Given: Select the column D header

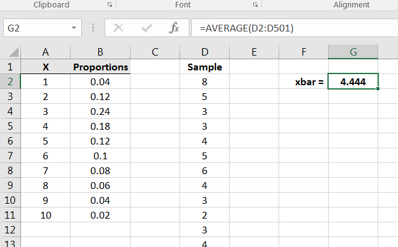Looking at the screenshot, I should tap(204, 52).
